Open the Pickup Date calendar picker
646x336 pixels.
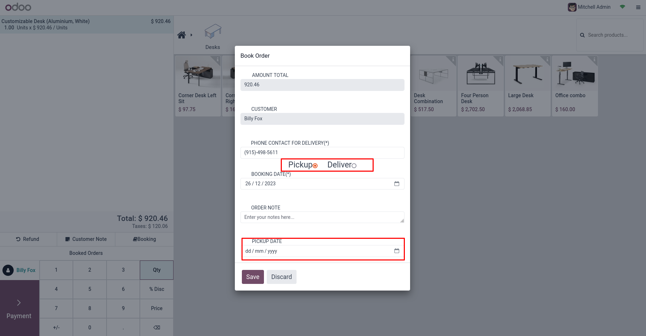tap(397, 251)
